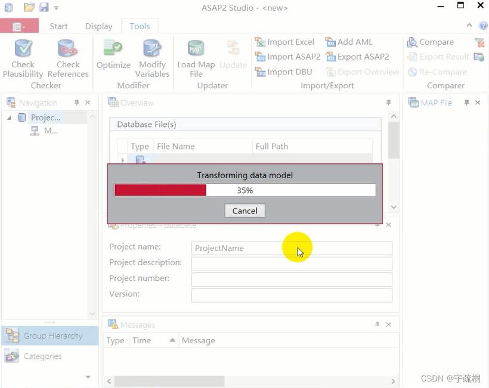Import Excel file
Image resolution: width=489 pixels, height=388 pixels.
(284, 42)
